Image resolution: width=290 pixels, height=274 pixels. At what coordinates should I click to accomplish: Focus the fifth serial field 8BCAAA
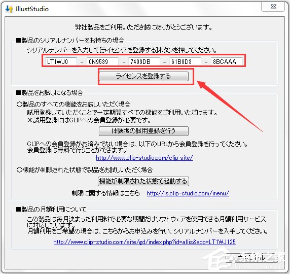click(x=227, y=62)
